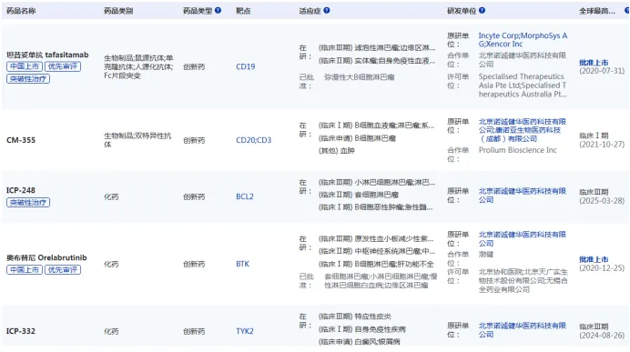Screen dimensions: 630x352
Task: Open the CD19 target link
Action: pyautogui.click(x=246, y=66)
